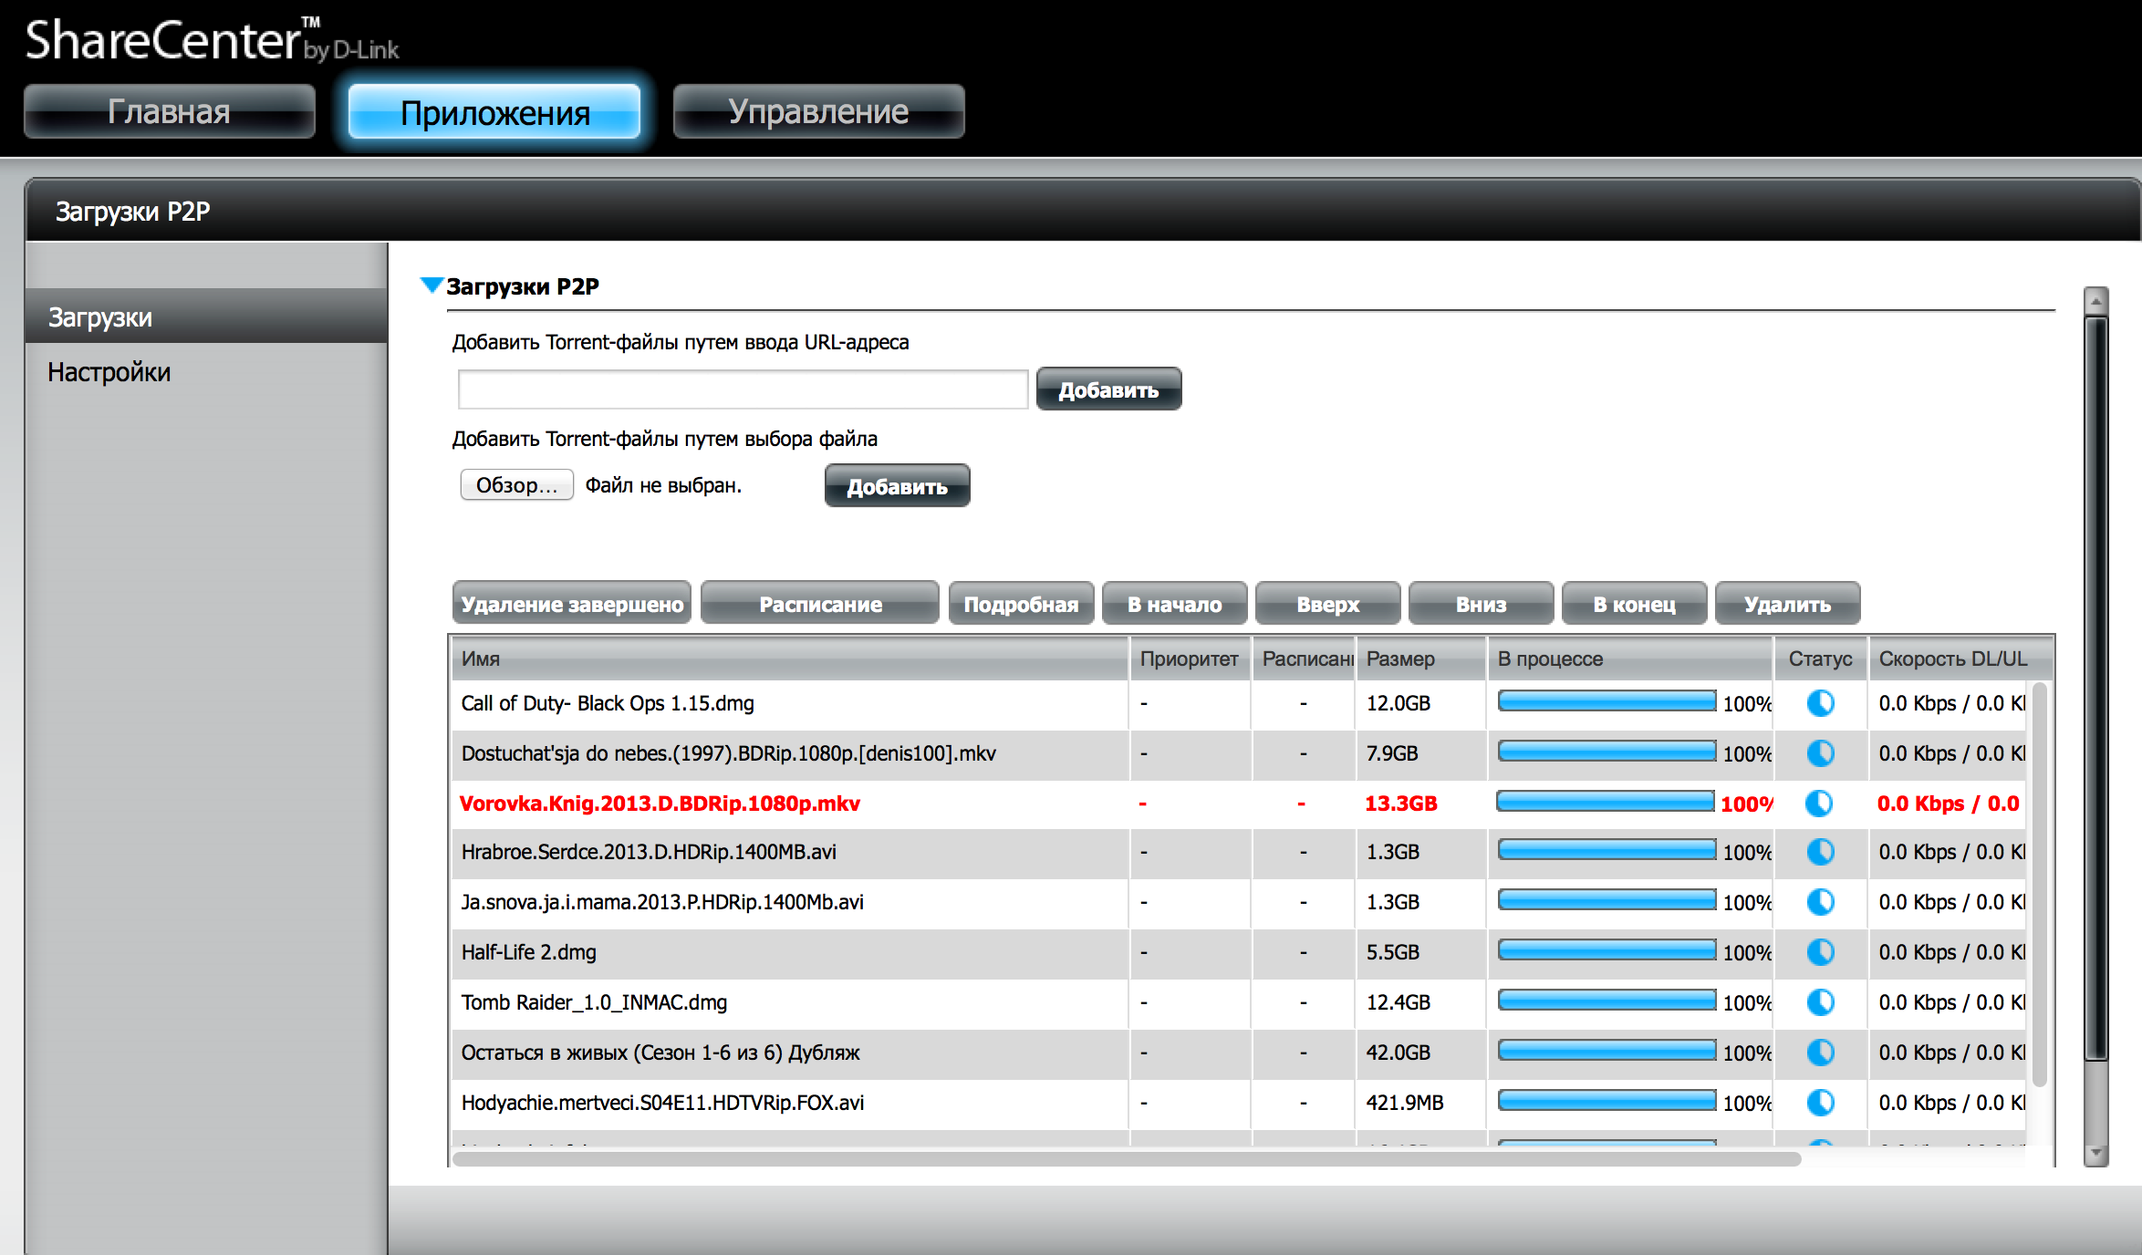The width and height of the screenshot is (2142, 1255).
Task: Click the scrollbar down arrow
Action: (x=2095, y=1154)
